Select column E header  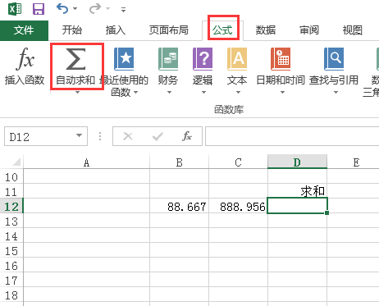click(354, 162)
